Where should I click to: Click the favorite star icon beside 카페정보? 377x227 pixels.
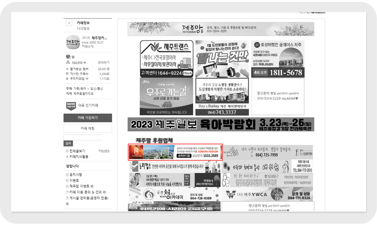click(69, 23)
